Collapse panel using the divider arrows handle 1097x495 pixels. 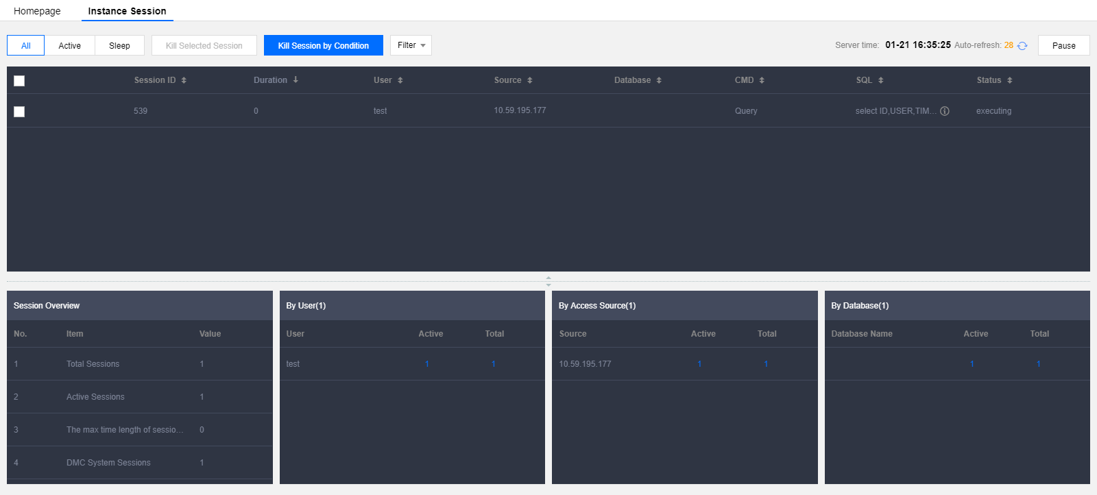click(x=548, y=281)
